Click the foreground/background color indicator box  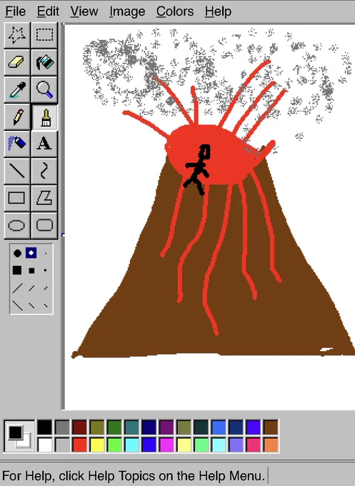pyautogui.click(x=19, y=436)
